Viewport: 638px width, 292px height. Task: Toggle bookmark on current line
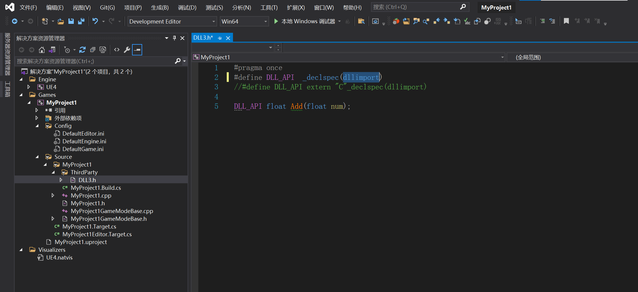[566, 21]
